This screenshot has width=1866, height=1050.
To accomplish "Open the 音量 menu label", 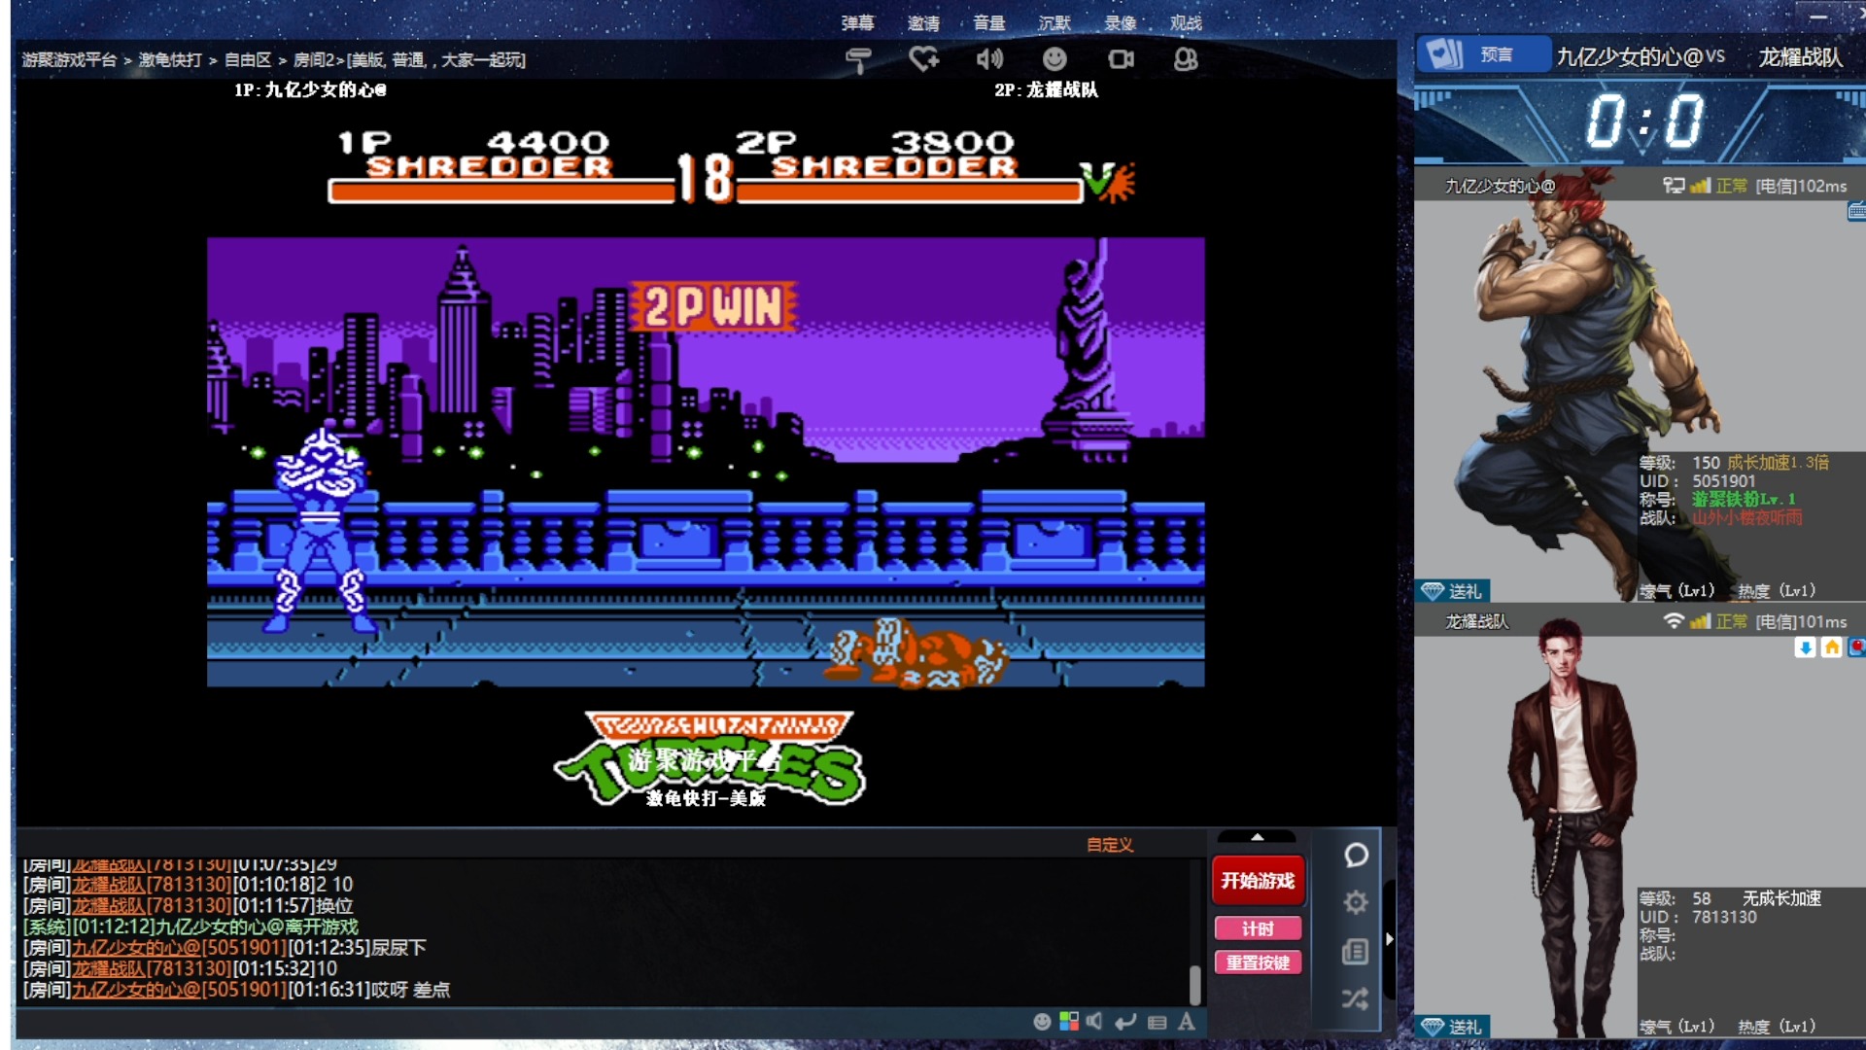I will pyautogui.click(x=989, y=22).
